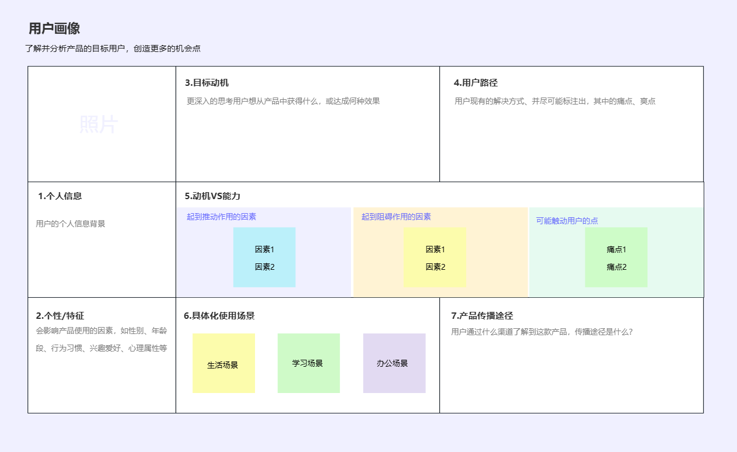Screen dimensions: 737x452
Task: Click the green 学习场景 sticky note
Action: pos(308,363)
